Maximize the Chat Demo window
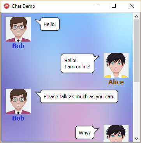 coord(114,6)
